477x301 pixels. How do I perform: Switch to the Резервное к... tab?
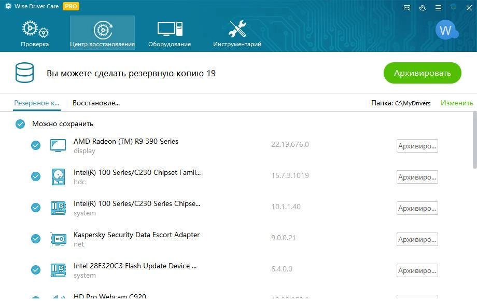click(37, 103)
